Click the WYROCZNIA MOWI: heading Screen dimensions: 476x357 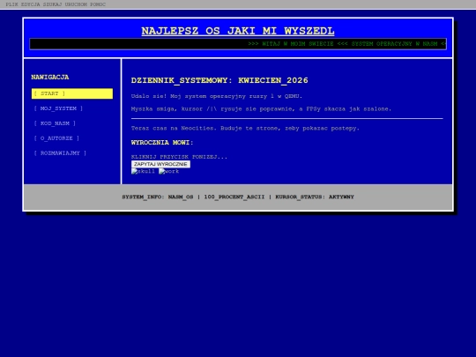click(x=162, y=143)
